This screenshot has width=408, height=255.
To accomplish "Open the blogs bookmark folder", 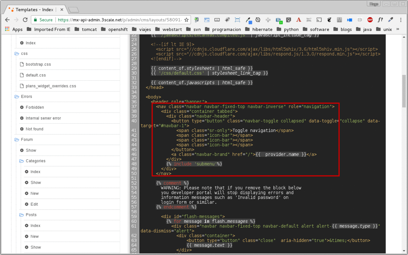I will [342, 29].
